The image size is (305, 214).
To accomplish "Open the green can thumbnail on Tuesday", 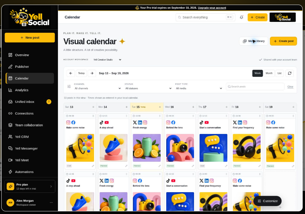I will (x=147, y=148).
